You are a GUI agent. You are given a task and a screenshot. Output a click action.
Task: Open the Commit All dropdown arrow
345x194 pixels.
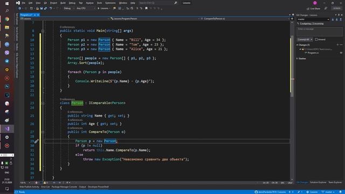(x=312, y=39)
